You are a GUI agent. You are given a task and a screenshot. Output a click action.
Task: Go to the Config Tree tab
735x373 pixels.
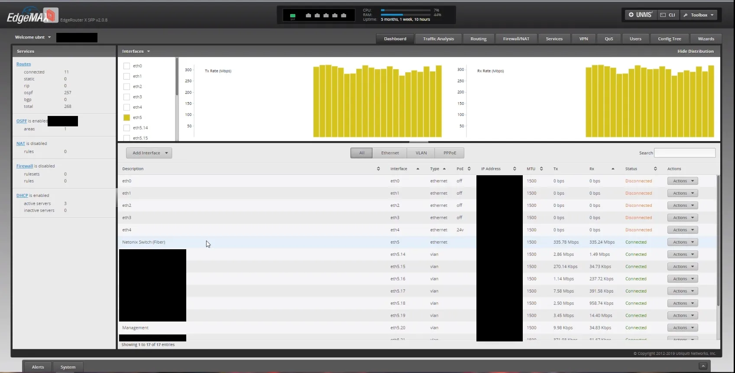tap(669, 39)
